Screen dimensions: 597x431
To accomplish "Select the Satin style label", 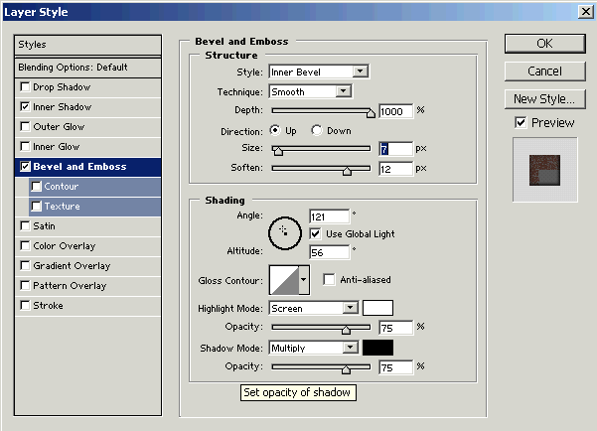I will [44, 226].
